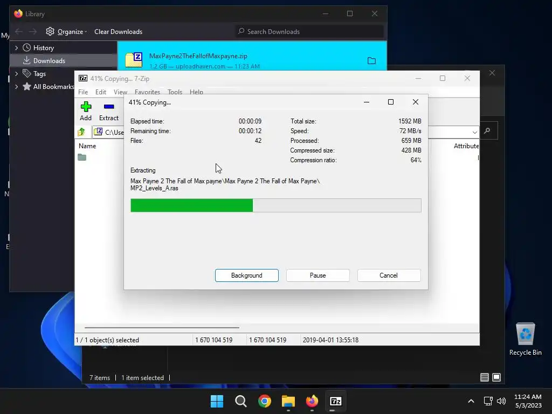Open the File menu in 7-Zip
The image size is (552, 414).
pos(83,92)
